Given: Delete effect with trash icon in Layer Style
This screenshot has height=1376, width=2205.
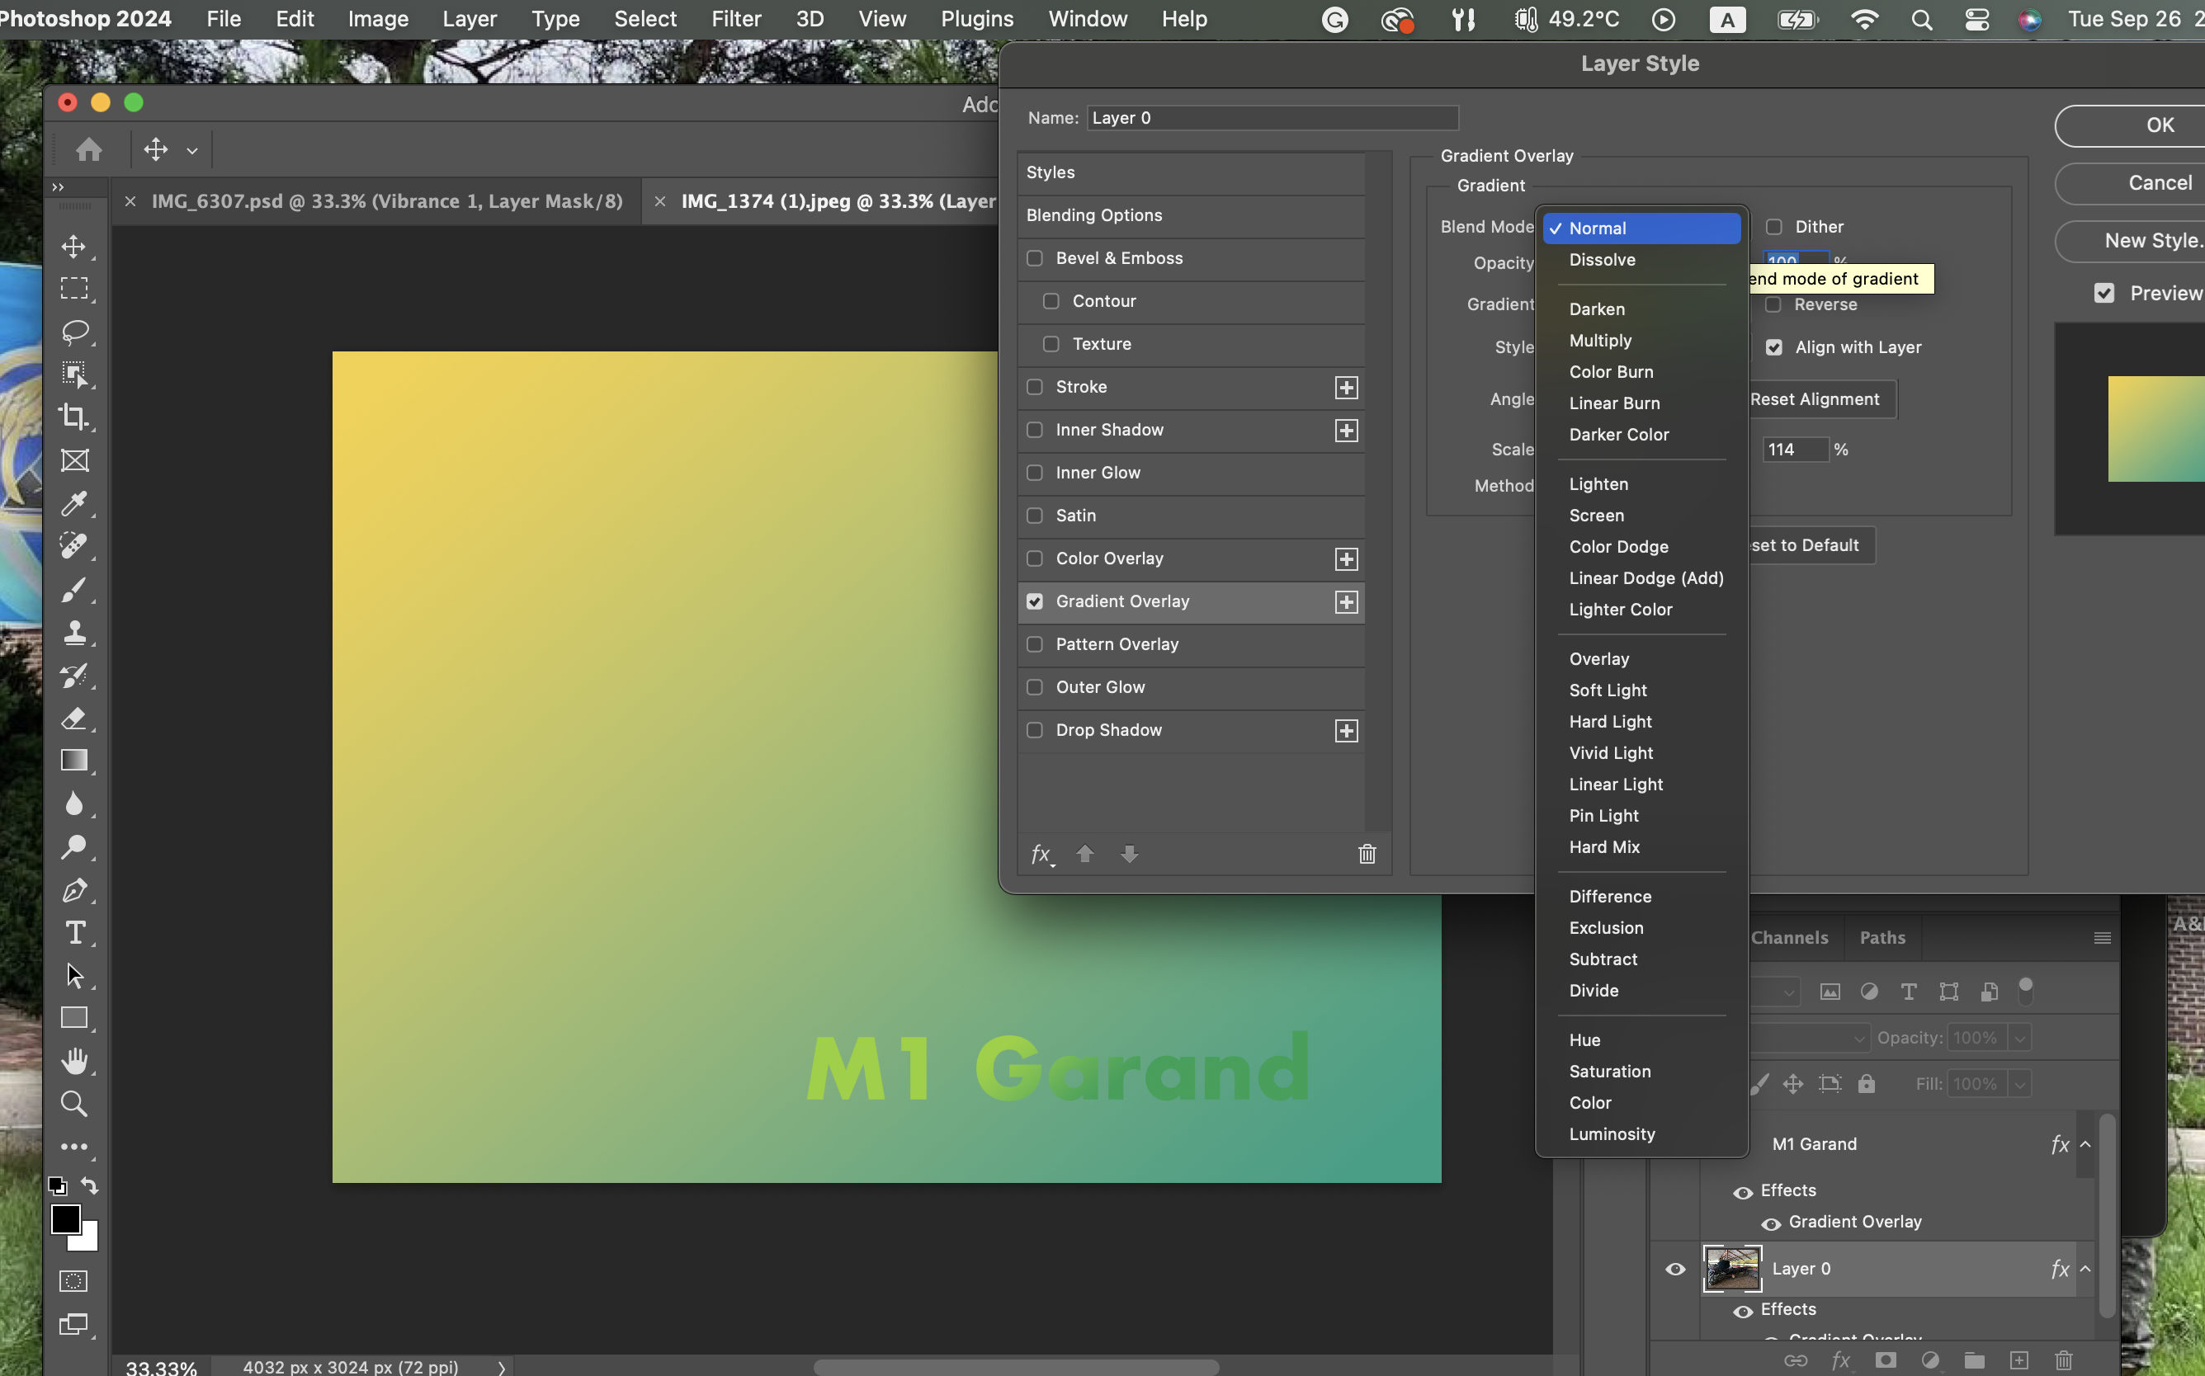Looking at the screenshot, I should [1367, 854].
